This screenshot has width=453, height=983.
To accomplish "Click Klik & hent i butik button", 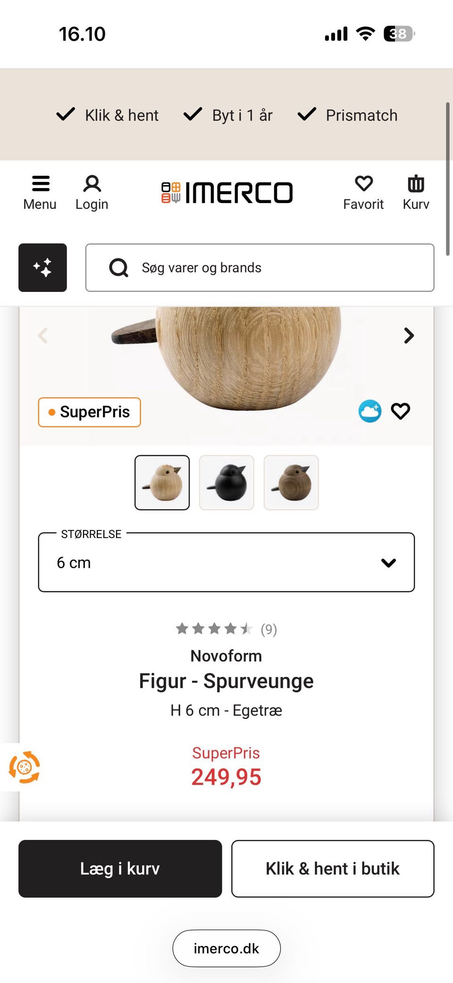I will tap(333, 868).
